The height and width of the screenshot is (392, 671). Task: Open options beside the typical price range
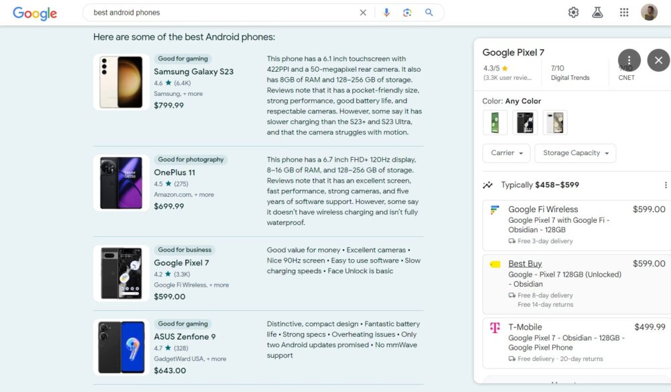(x=666, y=185)
